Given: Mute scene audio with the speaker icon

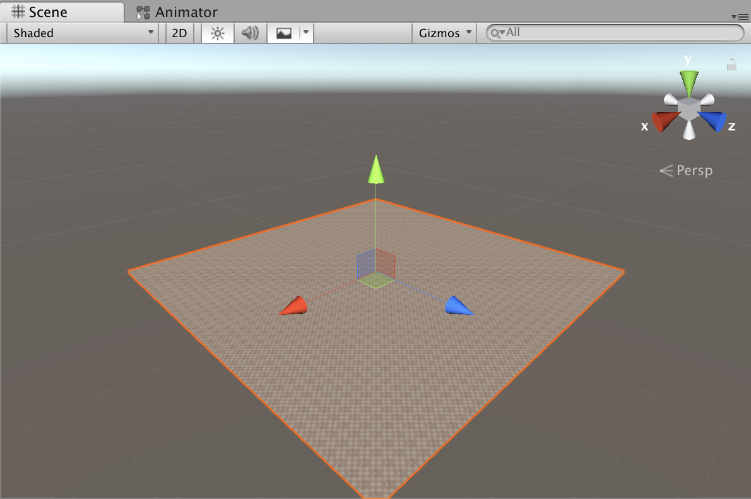Looking at the screenshot, I should point(250,33).
